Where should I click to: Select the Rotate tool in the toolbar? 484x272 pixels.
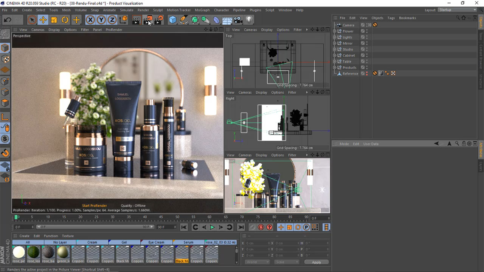point(65,20)
